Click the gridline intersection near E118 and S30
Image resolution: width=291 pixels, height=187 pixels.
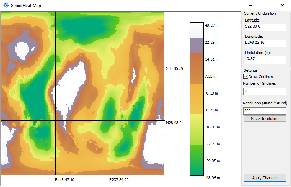point(55,66)
